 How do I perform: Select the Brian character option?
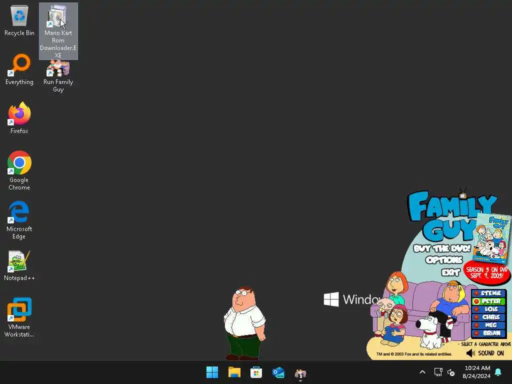[489, 333]
